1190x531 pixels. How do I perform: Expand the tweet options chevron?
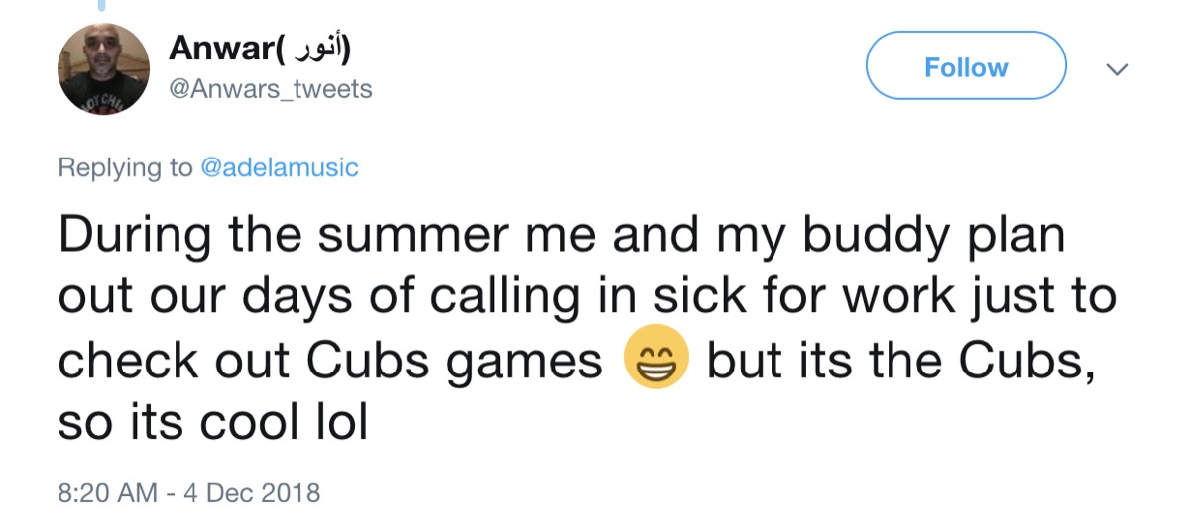(x=1117, y=70)
